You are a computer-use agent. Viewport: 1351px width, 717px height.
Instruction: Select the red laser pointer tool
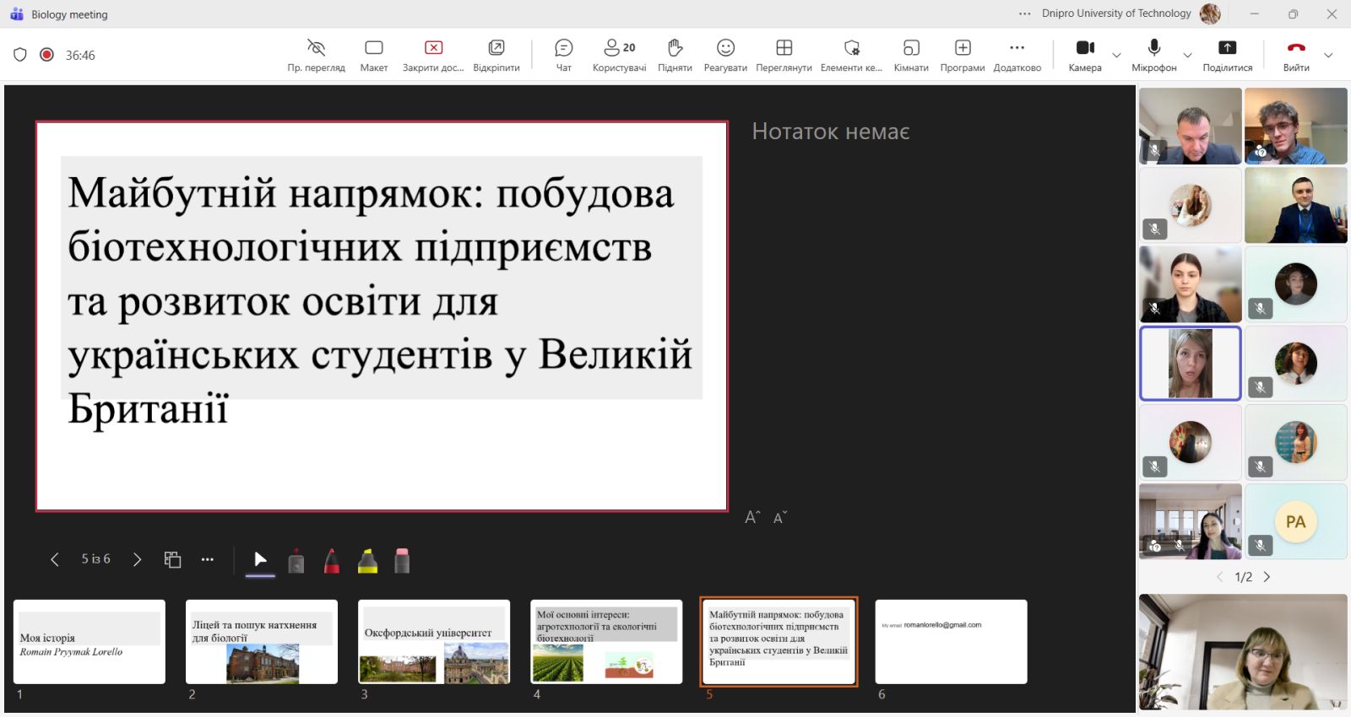tap(296, 561)
